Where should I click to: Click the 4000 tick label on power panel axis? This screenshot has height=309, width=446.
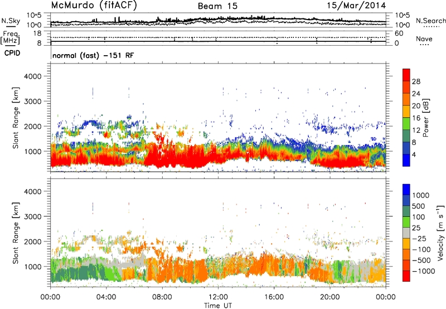tap(32, 76)
